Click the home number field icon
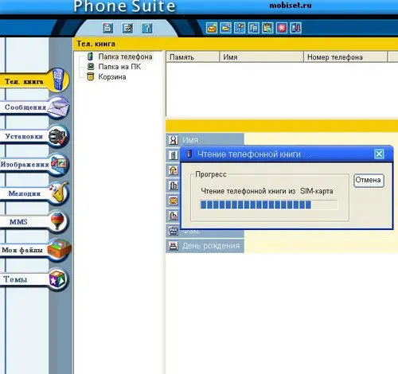This screenshot has width=398, height=374. point(174,170)
